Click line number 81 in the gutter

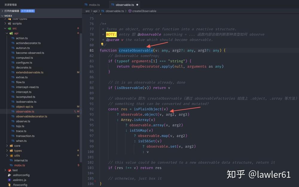coord(91,50)
